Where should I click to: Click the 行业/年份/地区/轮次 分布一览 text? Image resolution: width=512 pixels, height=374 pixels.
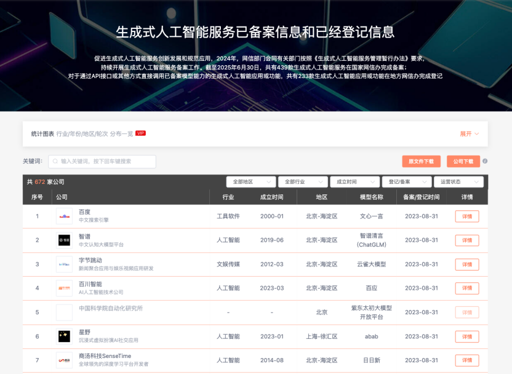click(x=95, y=134)
